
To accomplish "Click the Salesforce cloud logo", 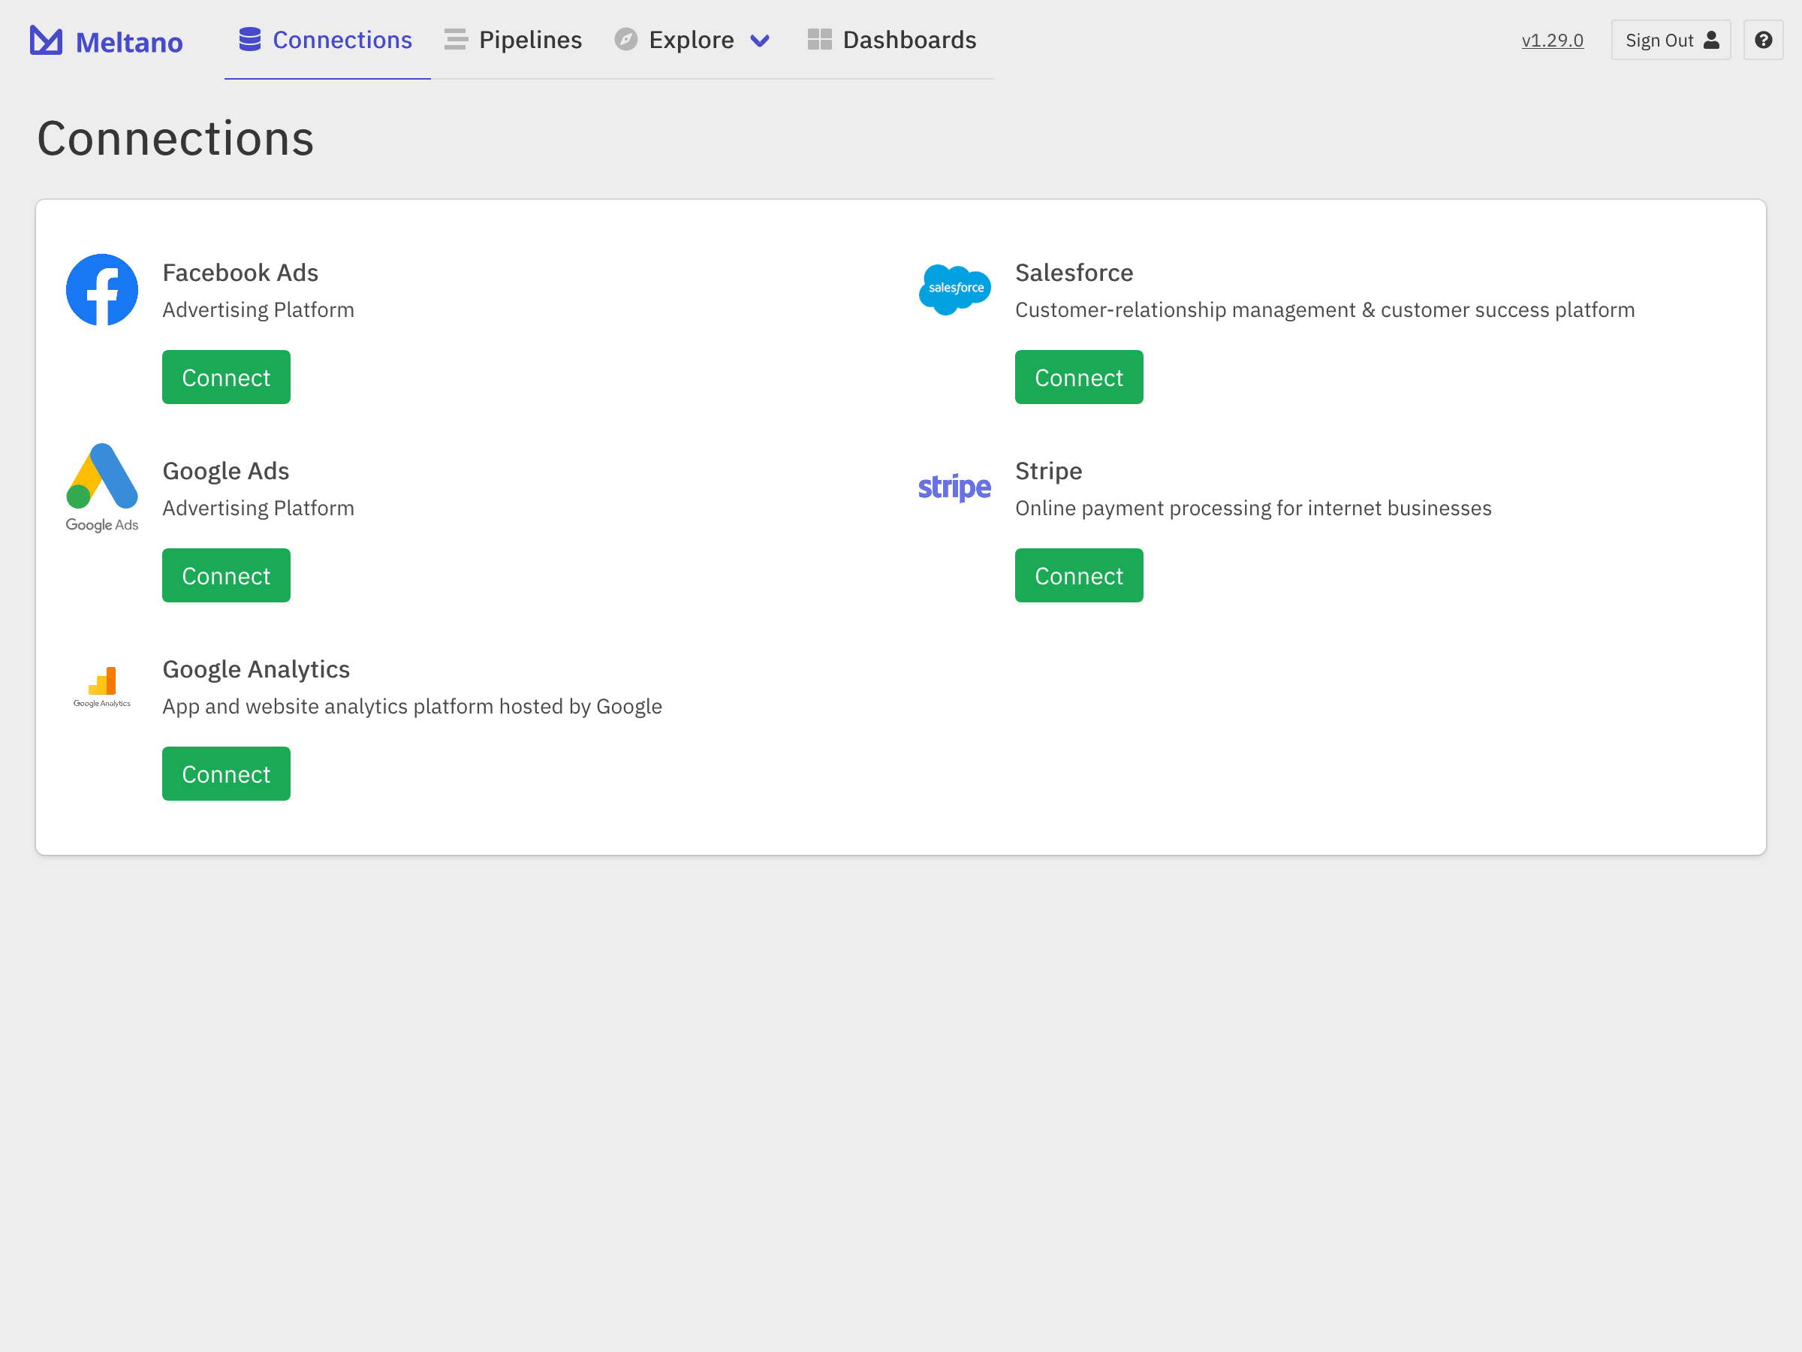I will [954, 289].
